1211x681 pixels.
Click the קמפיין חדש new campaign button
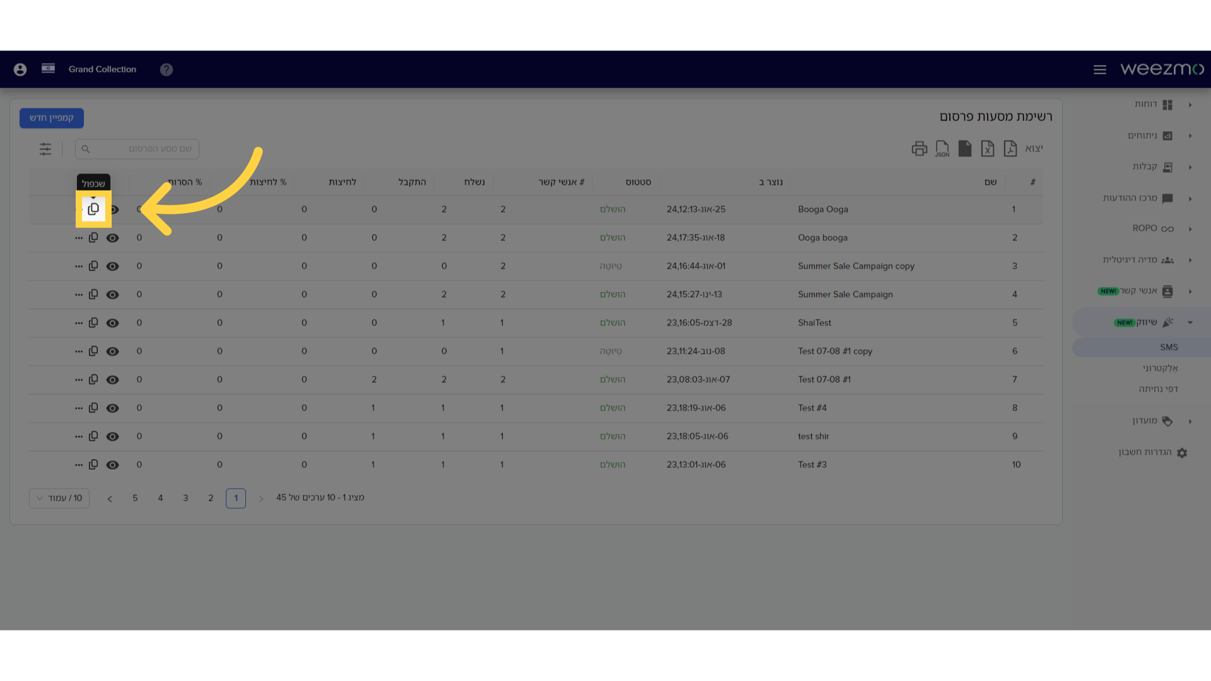click(52, 118)
